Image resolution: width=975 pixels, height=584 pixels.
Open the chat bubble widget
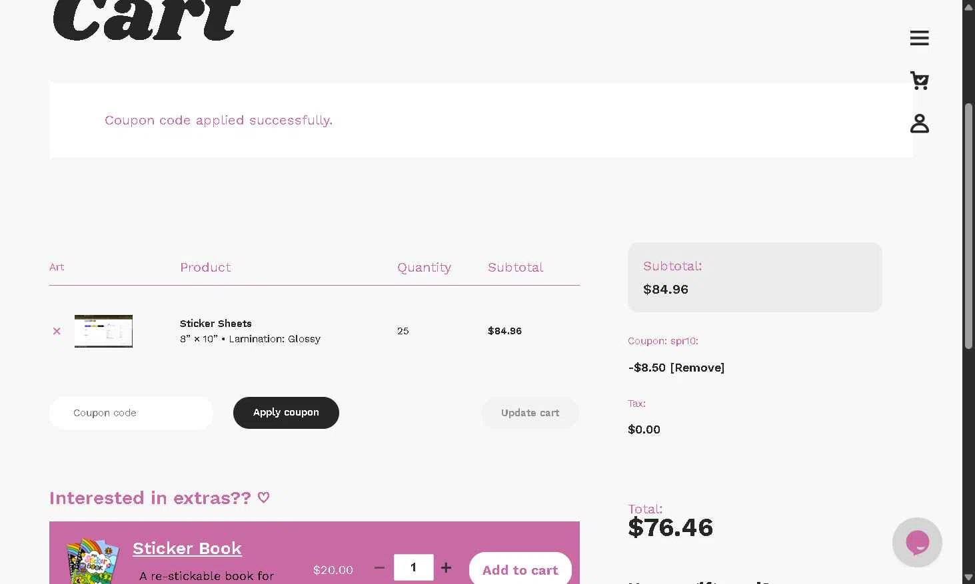[917, 543]
